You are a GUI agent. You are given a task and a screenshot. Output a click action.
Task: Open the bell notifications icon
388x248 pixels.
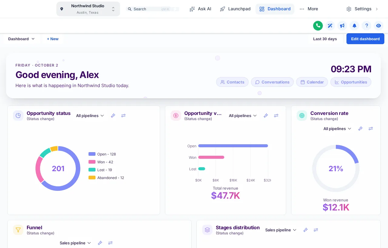pos(354,26)
